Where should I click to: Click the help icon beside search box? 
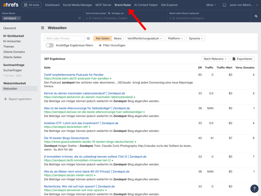point(88,39)
